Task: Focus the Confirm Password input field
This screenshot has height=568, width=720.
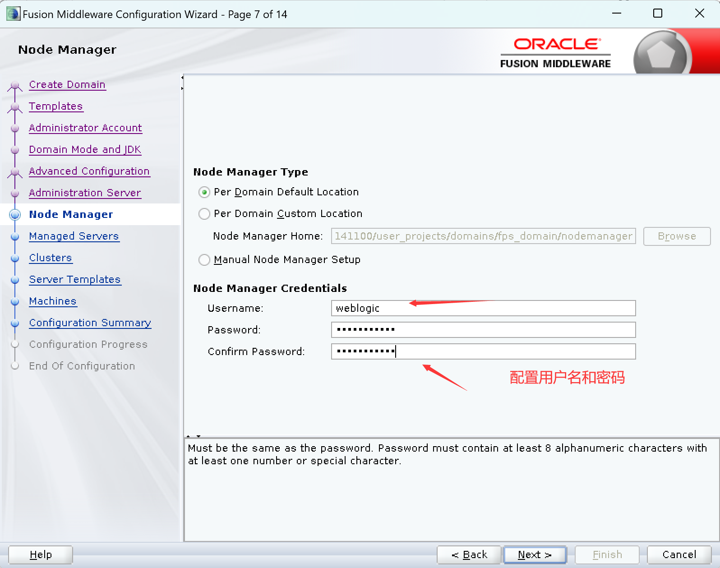Action: (x=483, y=351)
